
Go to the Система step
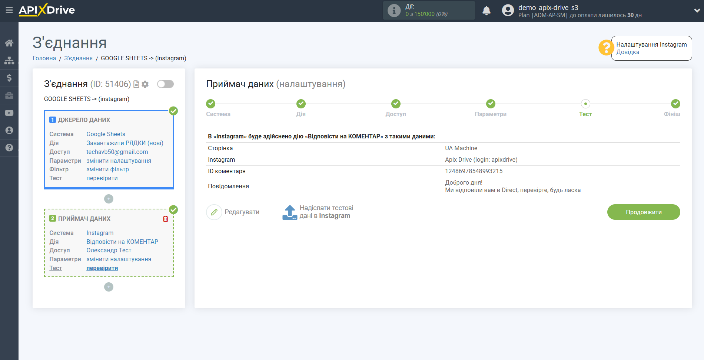coord(211,104)
